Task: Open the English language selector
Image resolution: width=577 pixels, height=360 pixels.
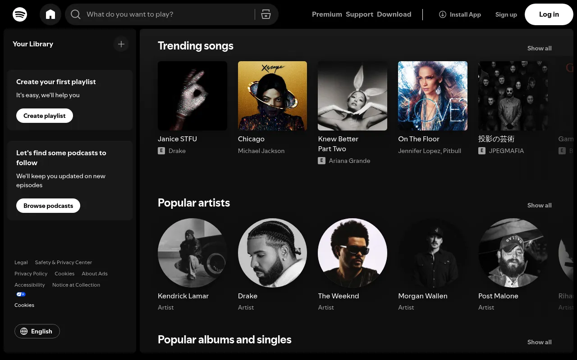Action: [x=37, y=331]
